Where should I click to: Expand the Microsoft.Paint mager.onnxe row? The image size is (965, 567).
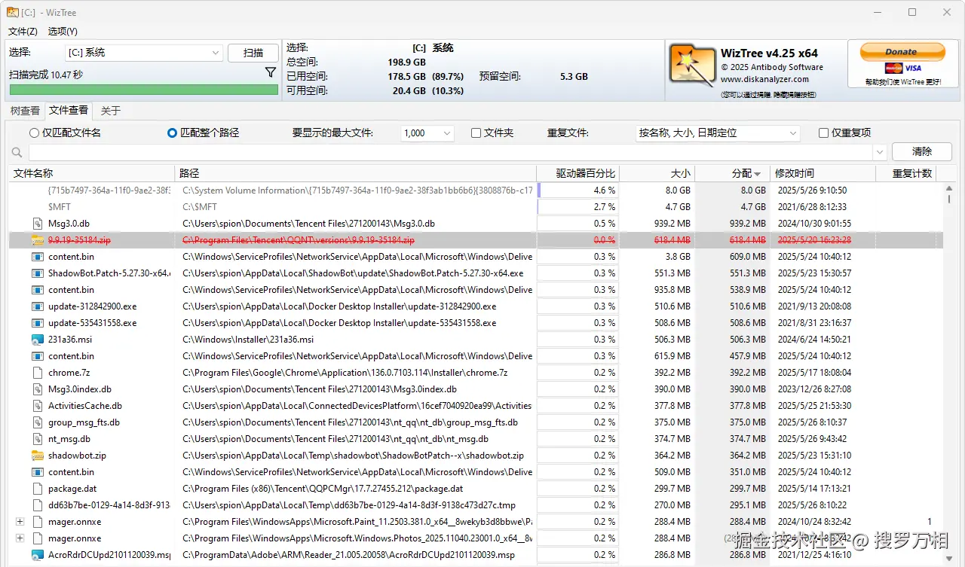[20, 522]
